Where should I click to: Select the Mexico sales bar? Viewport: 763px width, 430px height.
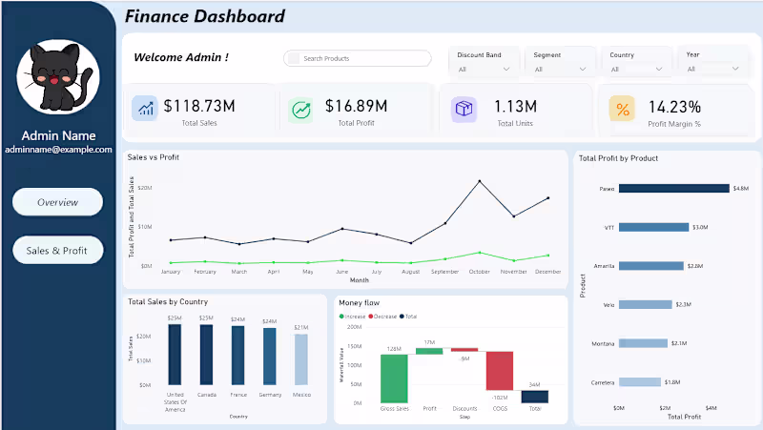pyautogui.click(x=301, y=359)
